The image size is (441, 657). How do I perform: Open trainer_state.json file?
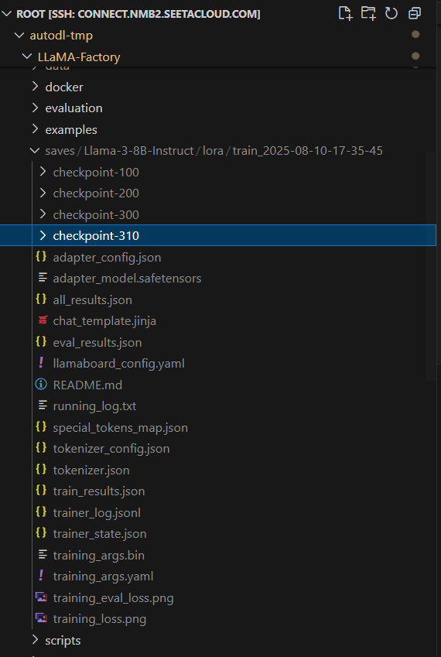click(100, 534)
